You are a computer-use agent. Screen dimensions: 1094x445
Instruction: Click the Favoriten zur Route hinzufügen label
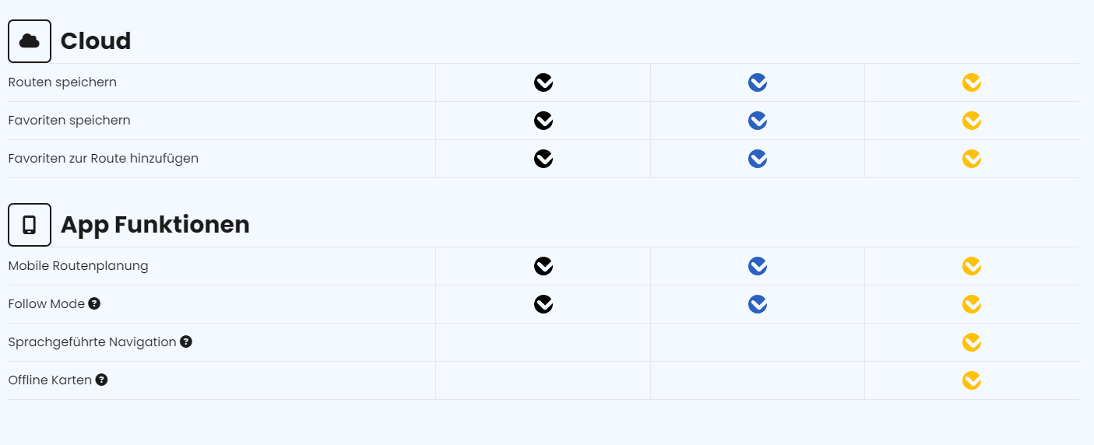tap(104, 159)
